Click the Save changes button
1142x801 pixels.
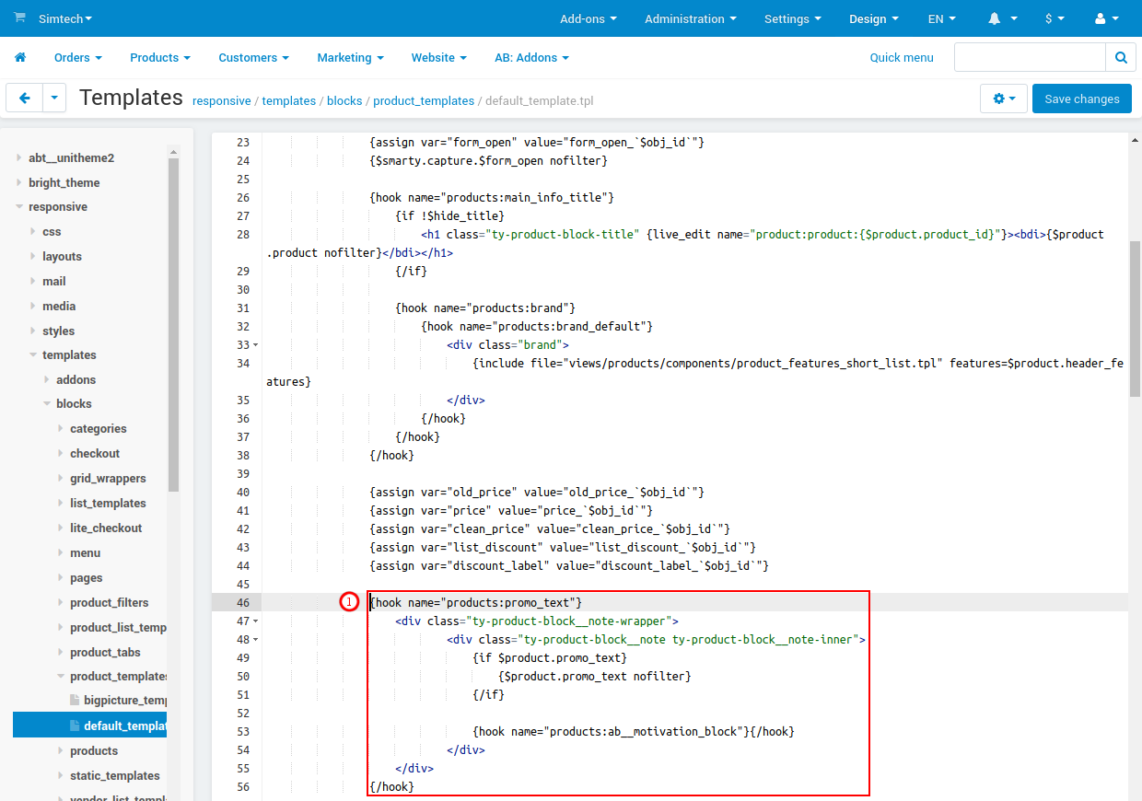point(1081,99)
